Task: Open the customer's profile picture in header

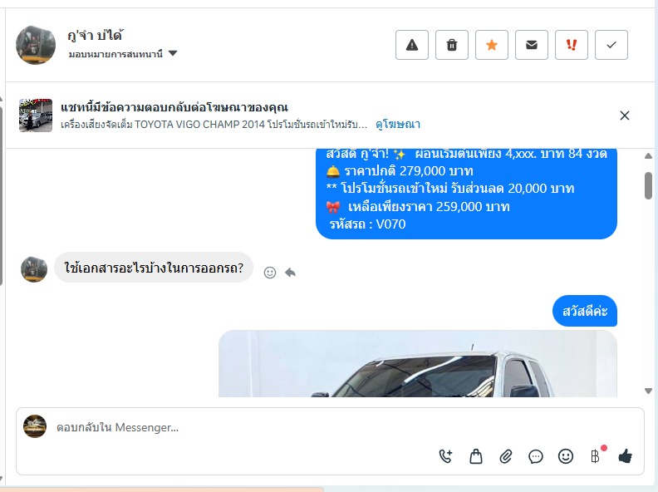Action: pyautogui.click(x=36, y=45)
